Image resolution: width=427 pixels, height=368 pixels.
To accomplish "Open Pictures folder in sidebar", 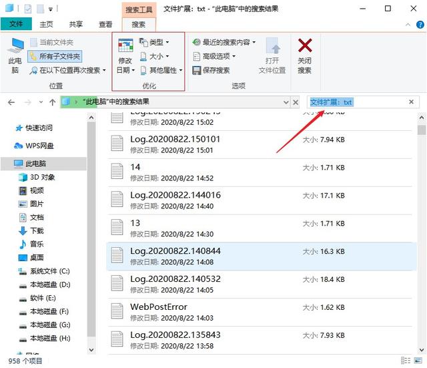I will click(x=31, y=204).
